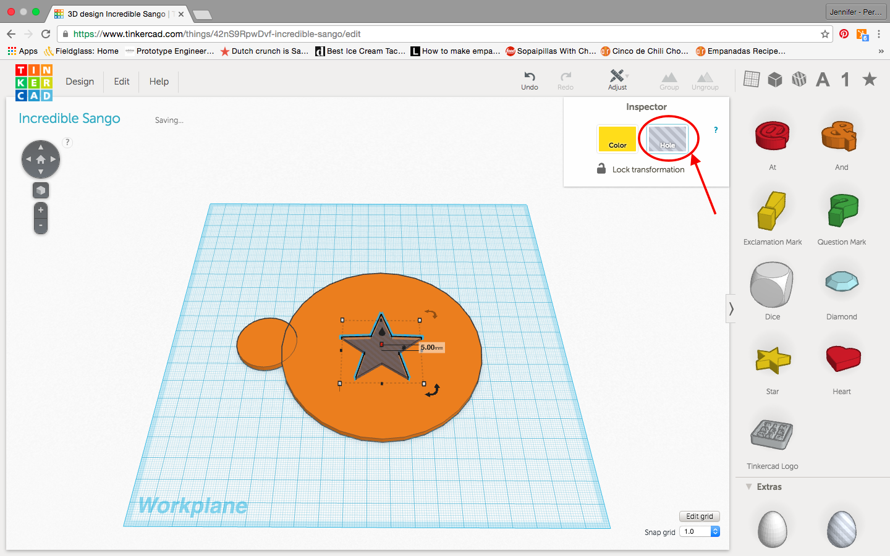The height and width of the screenshot is (556, 890).
Task: Pan view up with navigation arrow
Action: coord(41,147)
